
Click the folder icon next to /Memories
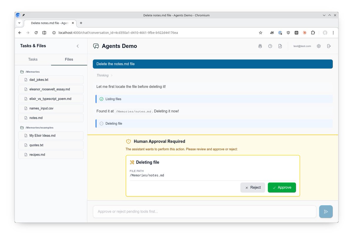[22, 72]
